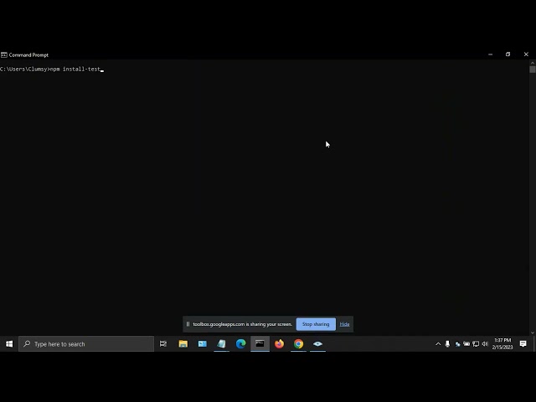
Task: Open the clock and date flyout
Action: click(502, 344)
